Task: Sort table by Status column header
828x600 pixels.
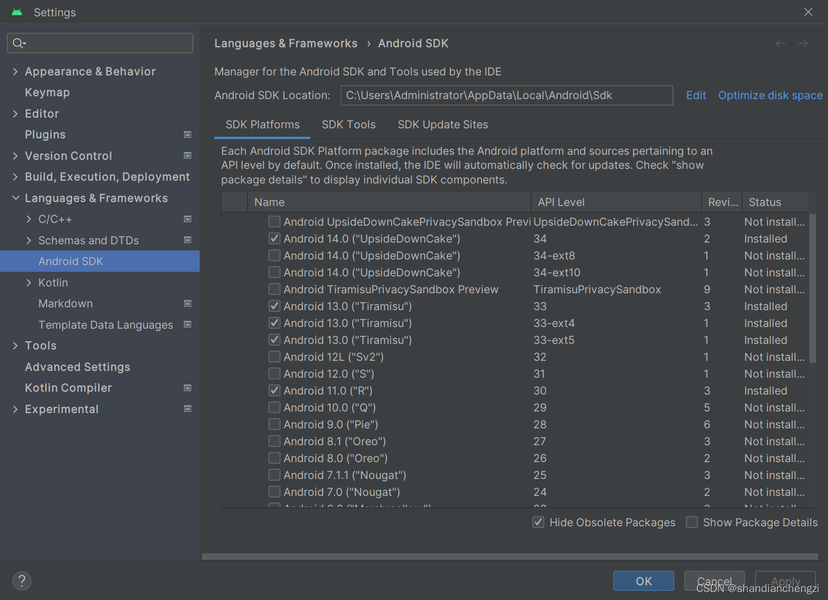Action: 775,202
